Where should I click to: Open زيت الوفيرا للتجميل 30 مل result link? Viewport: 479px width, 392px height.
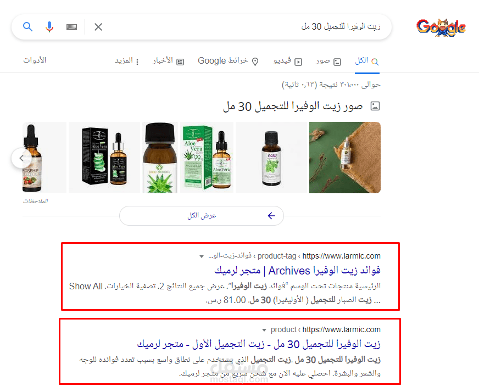(259, 344)
